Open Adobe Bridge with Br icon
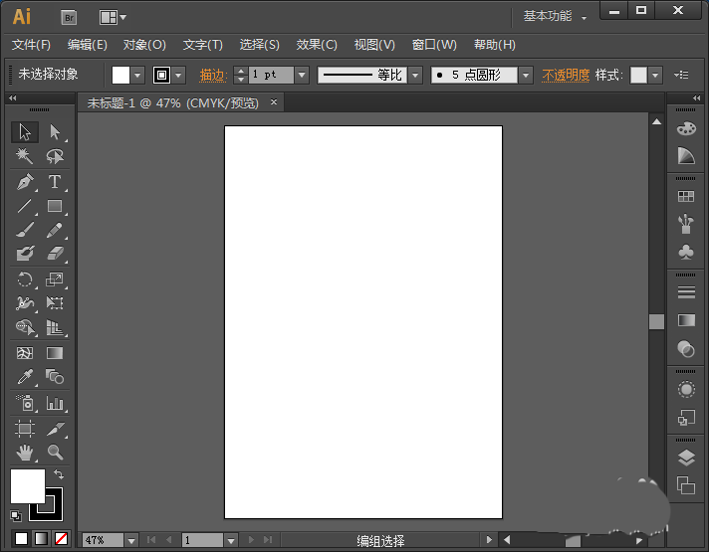709x552 pixels. tap(69, 18)
